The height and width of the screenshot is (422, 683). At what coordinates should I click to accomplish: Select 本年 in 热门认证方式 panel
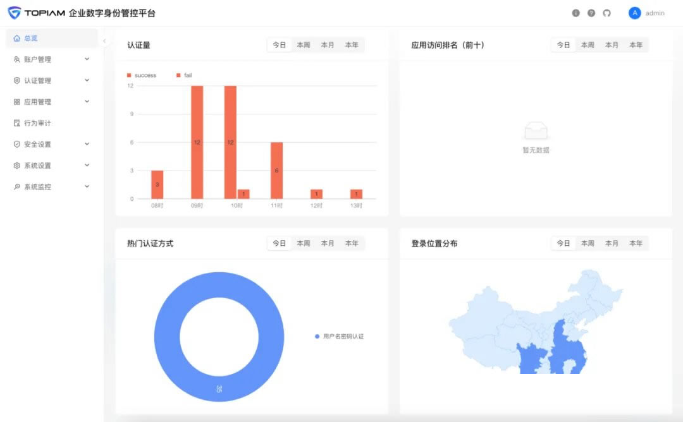click(352, 243)
